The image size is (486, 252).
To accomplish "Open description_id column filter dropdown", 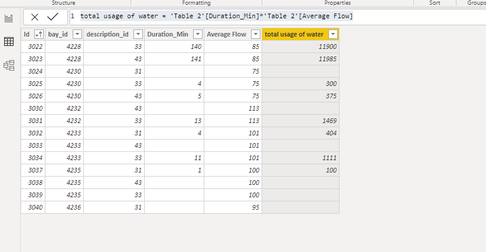I will (x=138, y=34).
